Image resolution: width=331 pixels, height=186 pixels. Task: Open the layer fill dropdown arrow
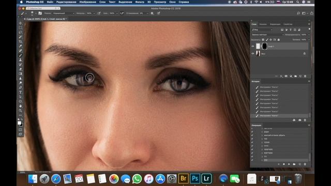tap(309, 40)
